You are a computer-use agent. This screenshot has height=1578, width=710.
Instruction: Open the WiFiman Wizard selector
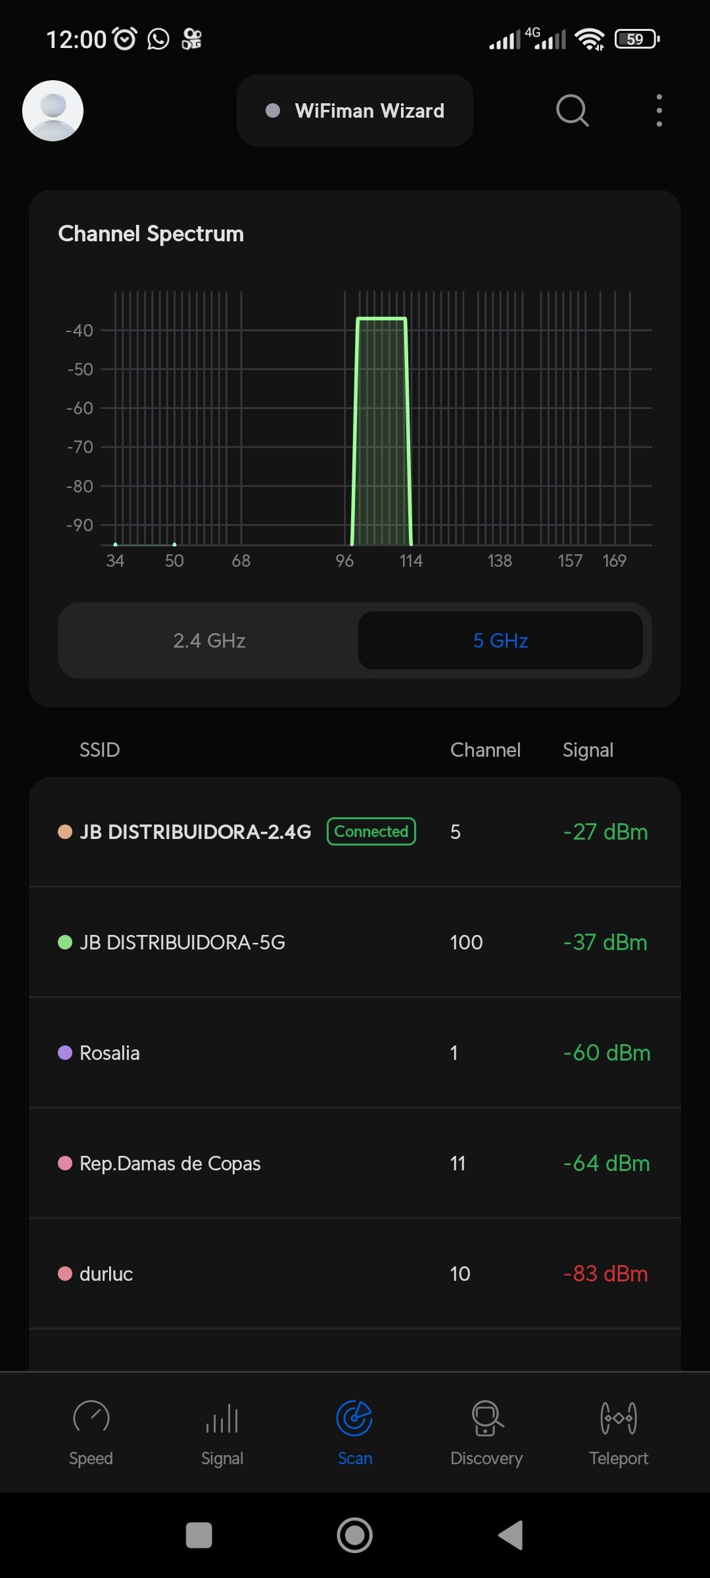[x=355, y=110]
